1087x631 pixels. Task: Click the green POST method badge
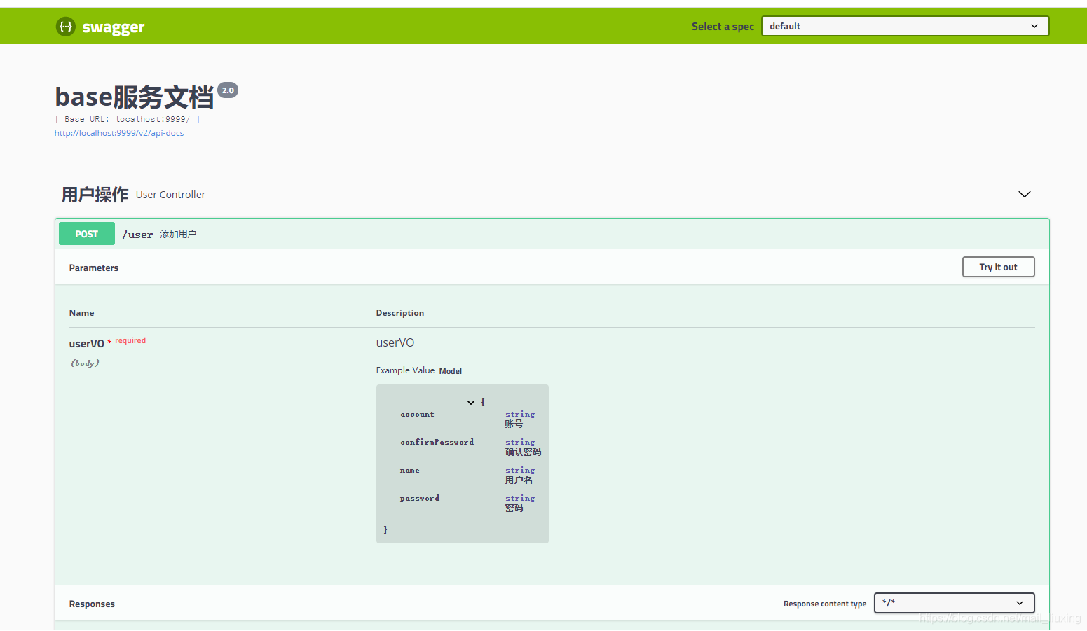click(x=87, y=234)
